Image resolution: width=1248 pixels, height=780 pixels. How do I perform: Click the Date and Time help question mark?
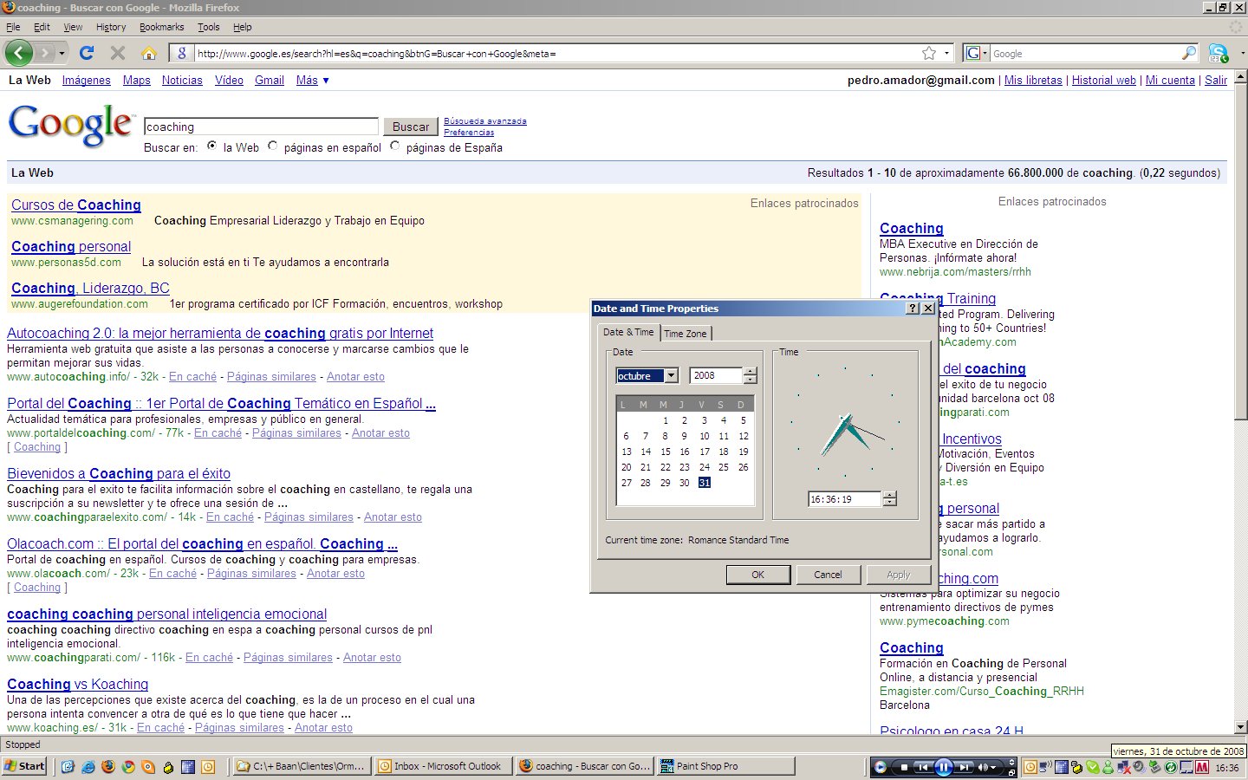[x=913, y=308]
